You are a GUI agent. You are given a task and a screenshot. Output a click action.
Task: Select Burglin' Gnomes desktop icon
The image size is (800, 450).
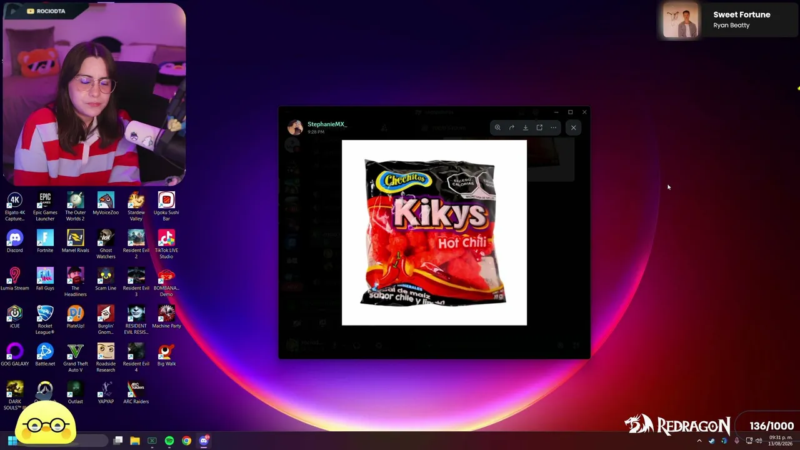[106, 320]
